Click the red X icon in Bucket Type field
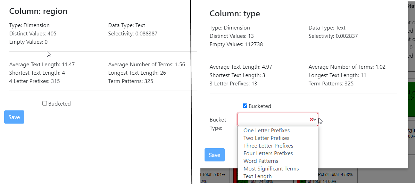 [311, 119]
